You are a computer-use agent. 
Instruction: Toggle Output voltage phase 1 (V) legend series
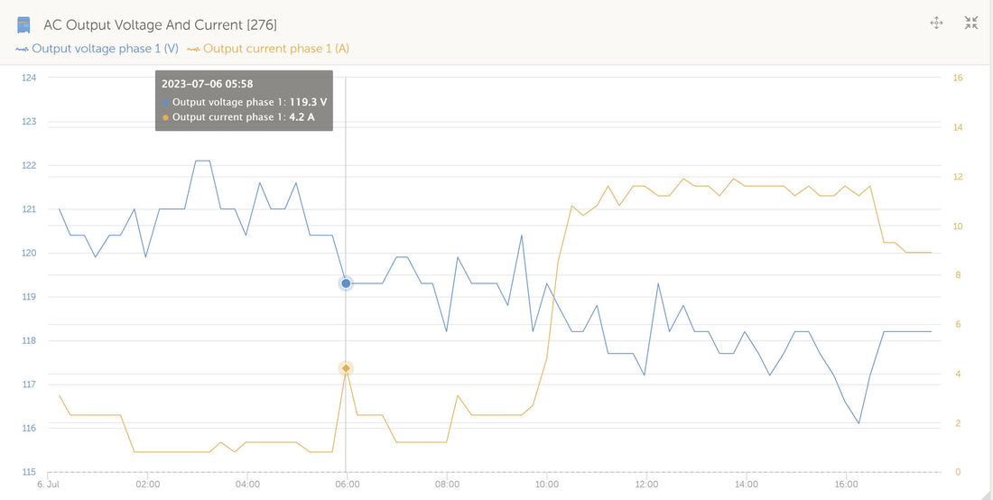pyautogui.click(x=97, y=48)
